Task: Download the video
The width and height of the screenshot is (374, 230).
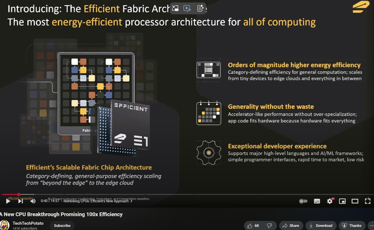Action: click(321, 226)
